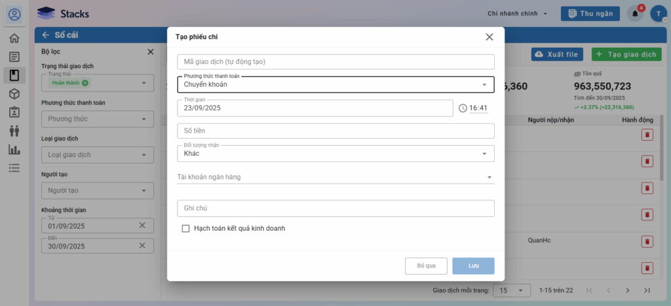Delete the first transaction with trash icon

pos(647,135)
